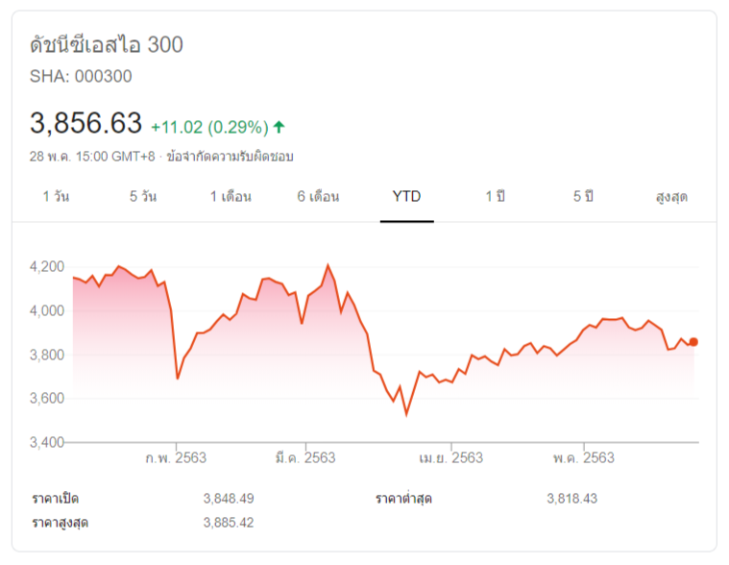Click the 3,856.63 index price
This screenshot has width=729, height=565.
click(85, 123)
